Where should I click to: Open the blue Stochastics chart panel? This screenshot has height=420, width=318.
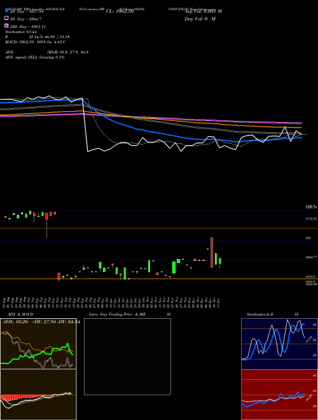279,344
